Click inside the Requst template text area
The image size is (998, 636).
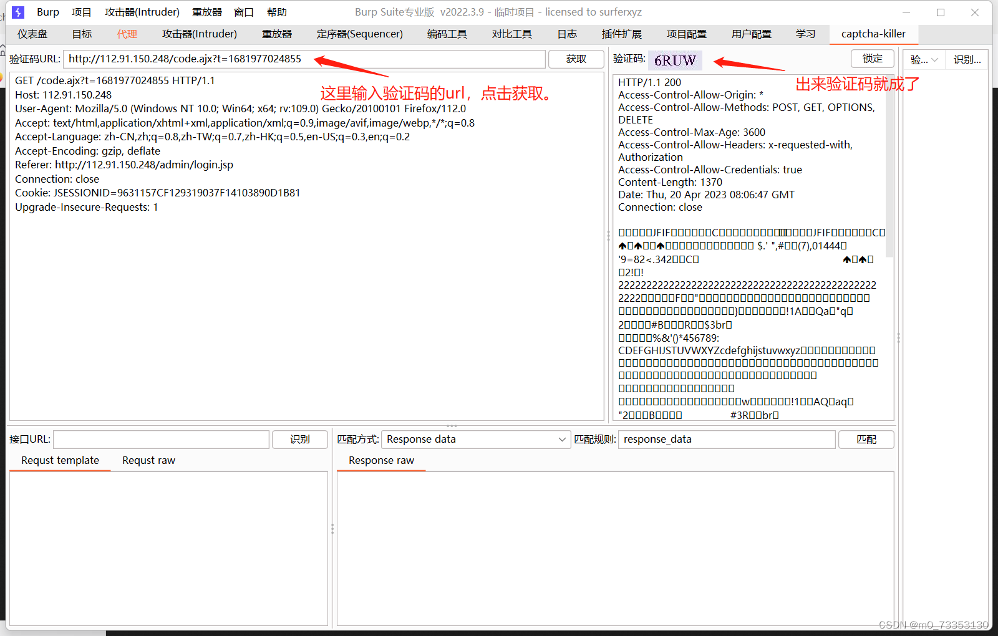click(x=168, y=548)
